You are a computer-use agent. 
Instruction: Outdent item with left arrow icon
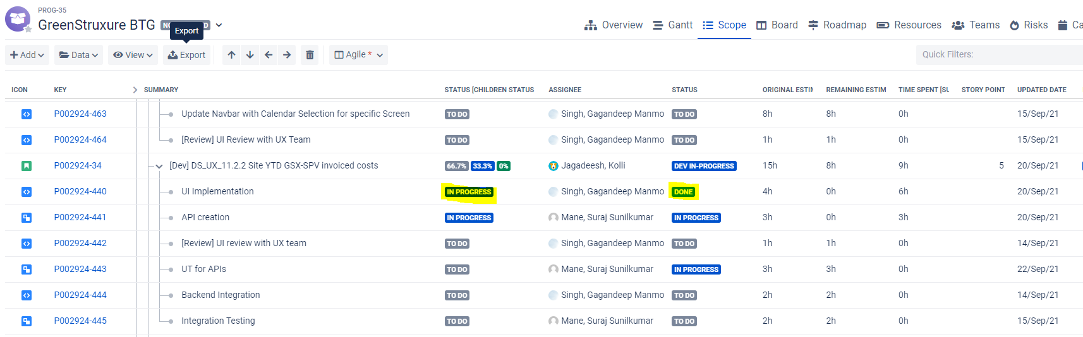click(269, 55)
